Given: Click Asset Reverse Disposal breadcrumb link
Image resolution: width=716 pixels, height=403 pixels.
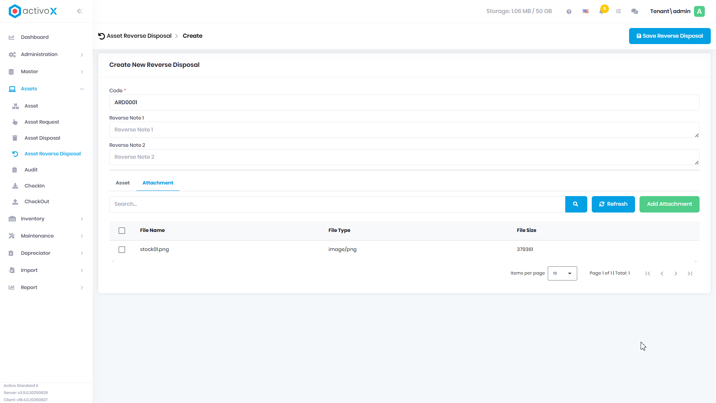Looking at the screenshot, I should point(139,36).
